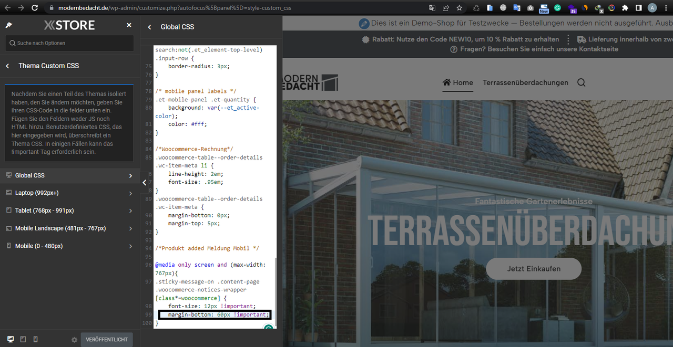Viewport: 673px width, 347px height.
Task: Toggle the browser side panel
Action: click(x=639, y=8)
